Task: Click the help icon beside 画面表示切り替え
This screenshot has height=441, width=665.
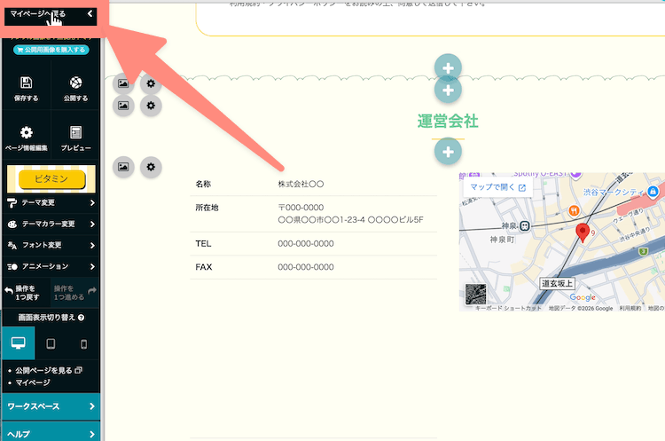Action: [81, 318]
